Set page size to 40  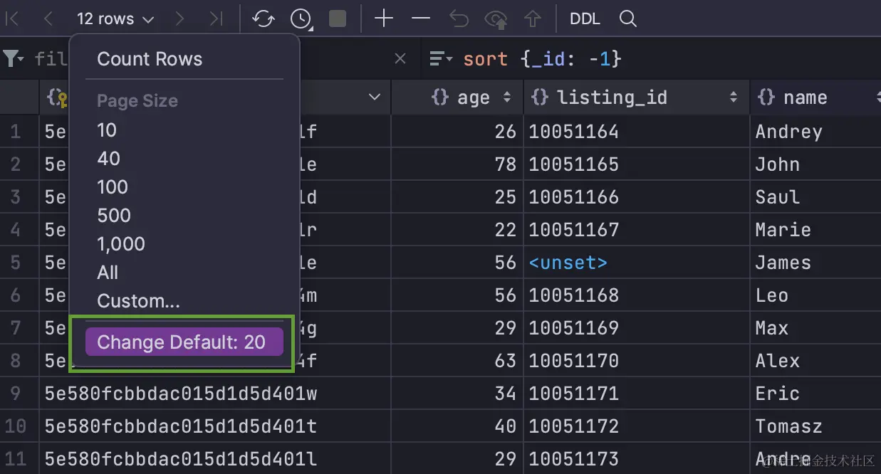(108, 159)
